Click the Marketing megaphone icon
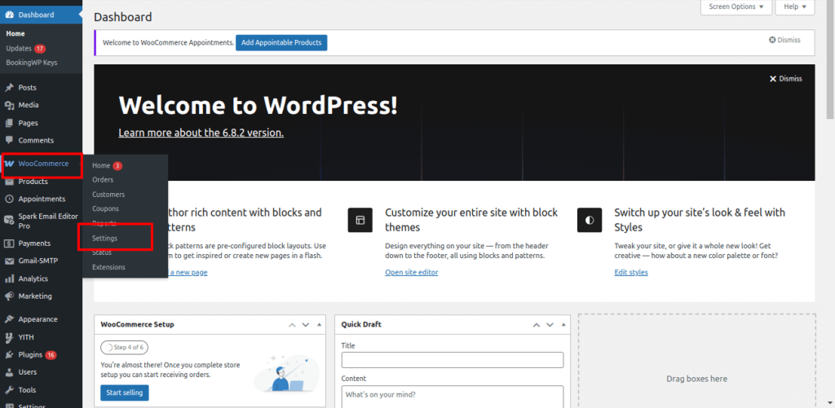This screenshot has height=408, width=835. coord(9,296)
